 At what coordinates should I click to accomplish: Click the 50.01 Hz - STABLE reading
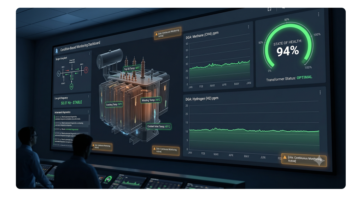point(71,102)
